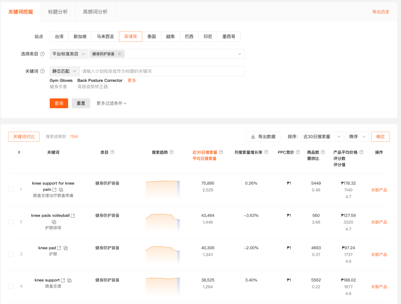Select the 巴西 site
The height and width of the screenshot is (304, 401).
pyautogui.click(x=189, y=36)
